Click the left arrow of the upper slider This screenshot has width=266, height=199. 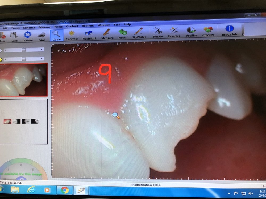pyautogui.click(x=6, y=50)
